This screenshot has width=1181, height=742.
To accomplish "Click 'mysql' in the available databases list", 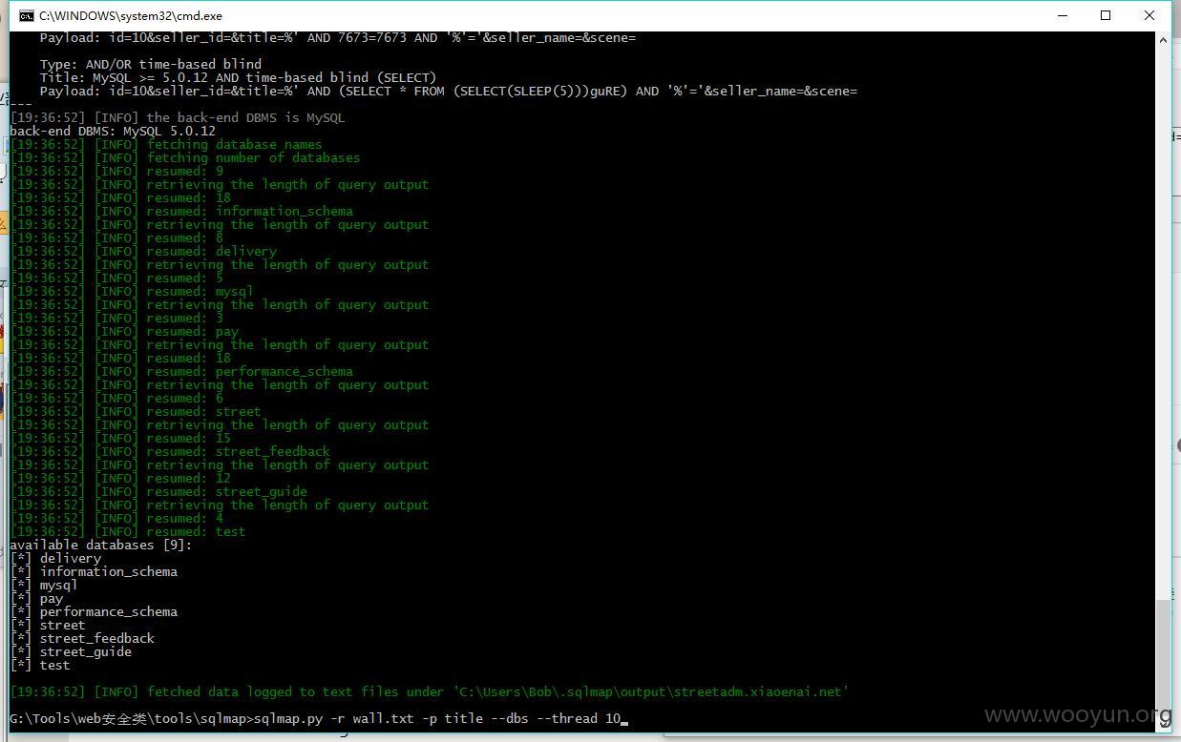I will click(x=59, y=585).
